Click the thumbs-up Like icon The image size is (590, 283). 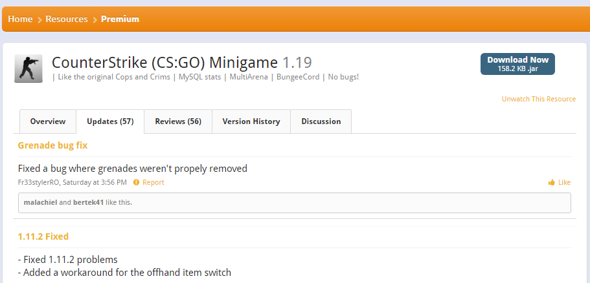[552, 182]
